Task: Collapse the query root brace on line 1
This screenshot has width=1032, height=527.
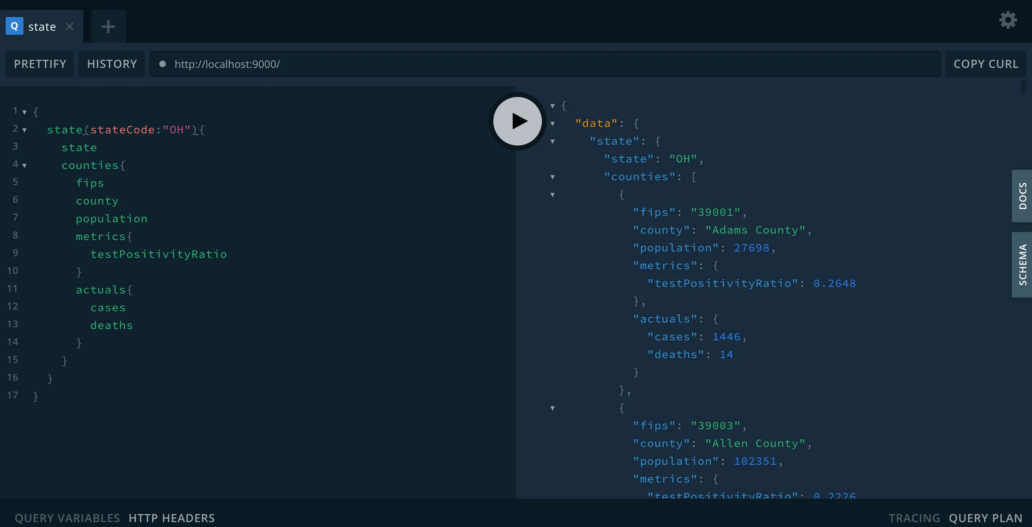Action: pyautogui.click(x=24, y=112)
